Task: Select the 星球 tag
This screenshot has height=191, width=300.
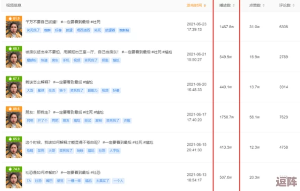Action: click(41, 90)
